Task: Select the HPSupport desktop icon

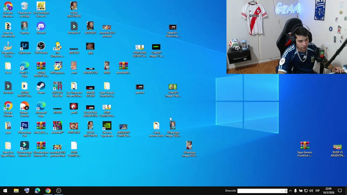Action: point(57,68)
